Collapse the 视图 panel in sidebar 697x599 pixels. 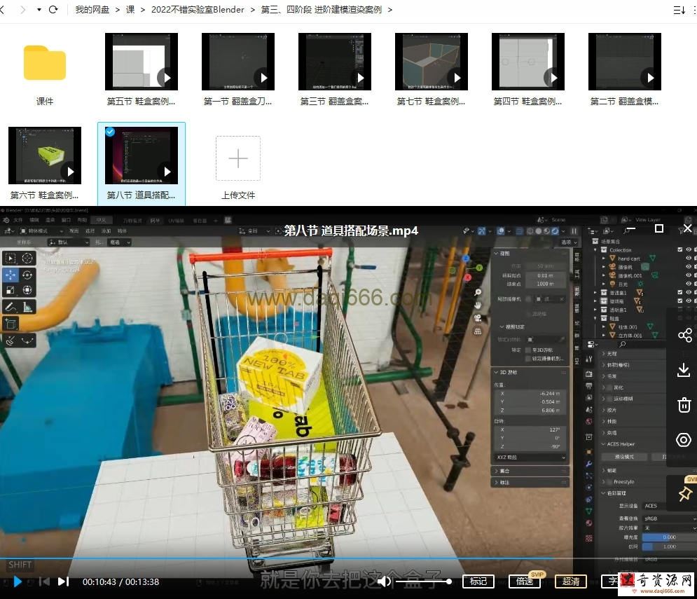click(x=497, y=254)
